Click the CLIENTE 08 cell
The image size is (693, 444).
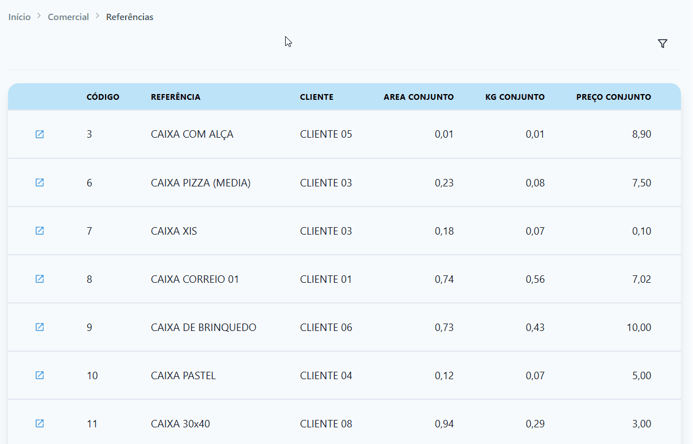pos(326,424)
